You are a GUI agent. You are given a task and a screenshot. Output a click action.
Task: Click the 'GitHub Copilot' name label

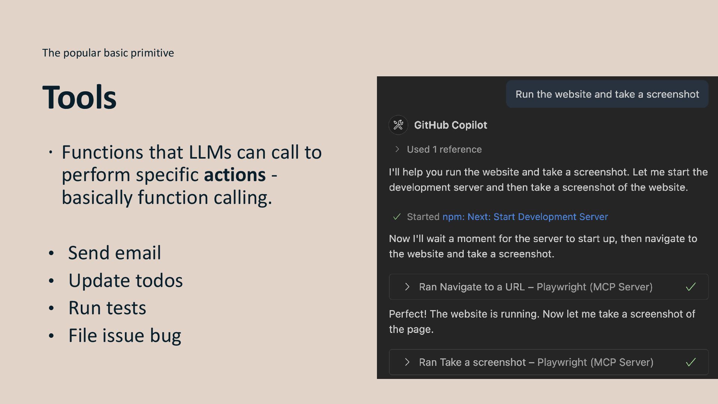tap(450, 125)
